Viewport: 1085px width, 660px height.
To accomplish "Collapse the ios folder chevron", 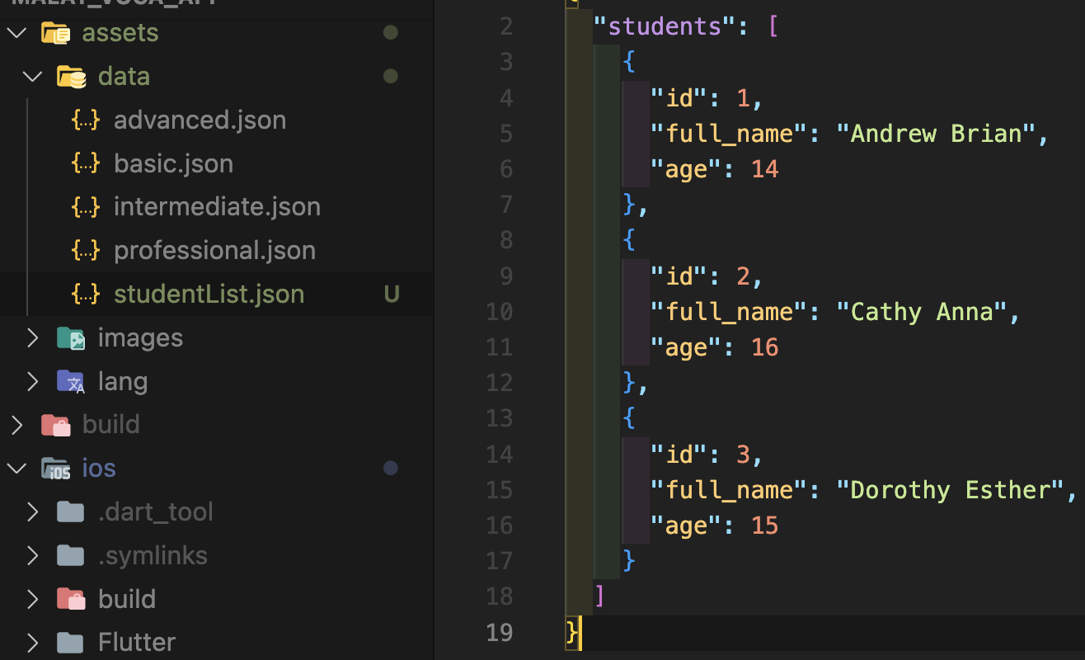I will pyautogui.click(x=16, y=469).
